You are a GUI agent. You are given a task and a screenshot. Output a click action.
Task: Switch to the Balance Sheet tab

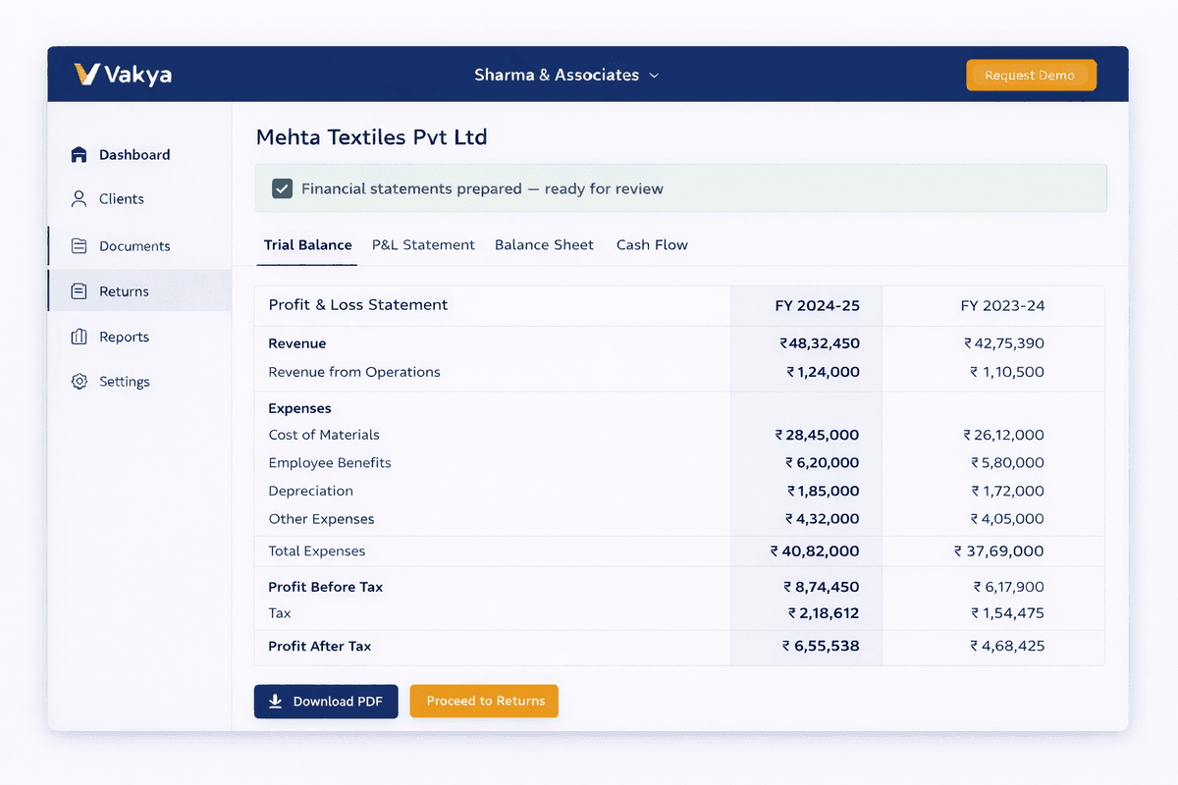(x=544, y=244)
